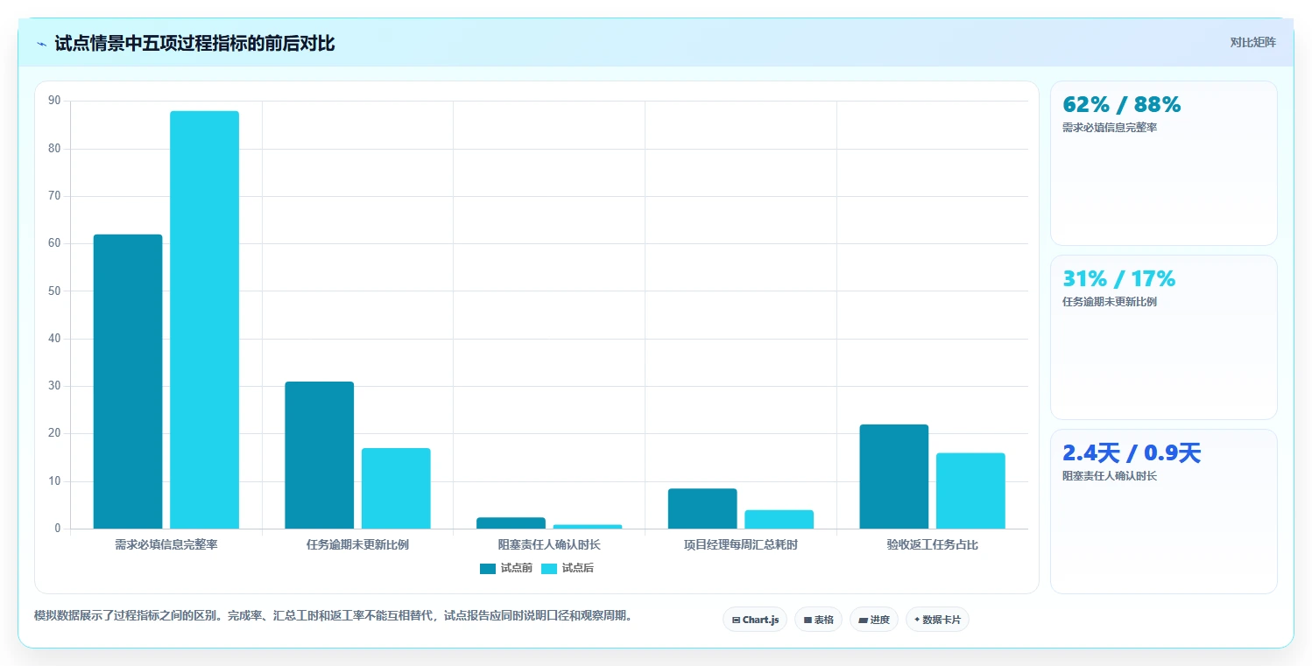Screen dimensions: 1312x666
Task: Click the Chart.js tag
Action: tap(755, 620)
